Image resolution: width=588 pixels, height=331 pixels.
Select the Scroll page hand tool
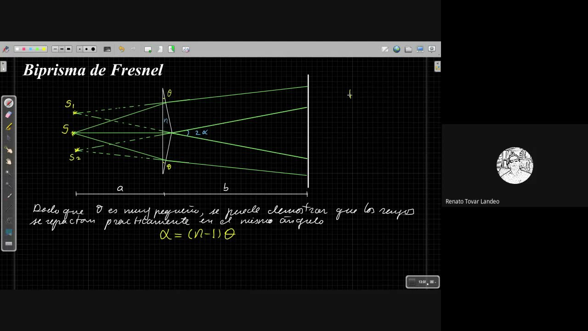[x=9, y=161]
